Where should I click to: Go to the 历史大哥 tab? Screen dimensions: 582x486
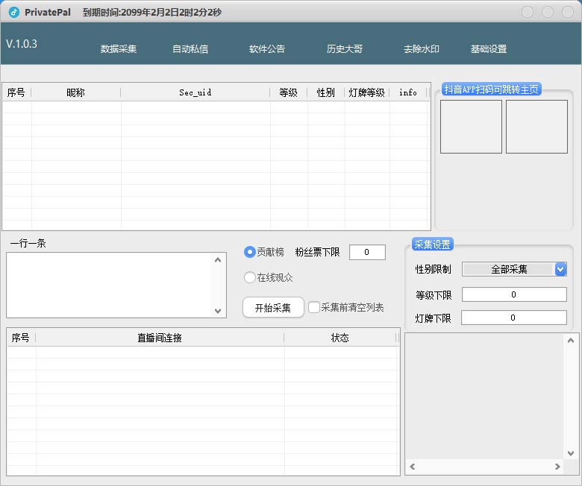[345, 49]
